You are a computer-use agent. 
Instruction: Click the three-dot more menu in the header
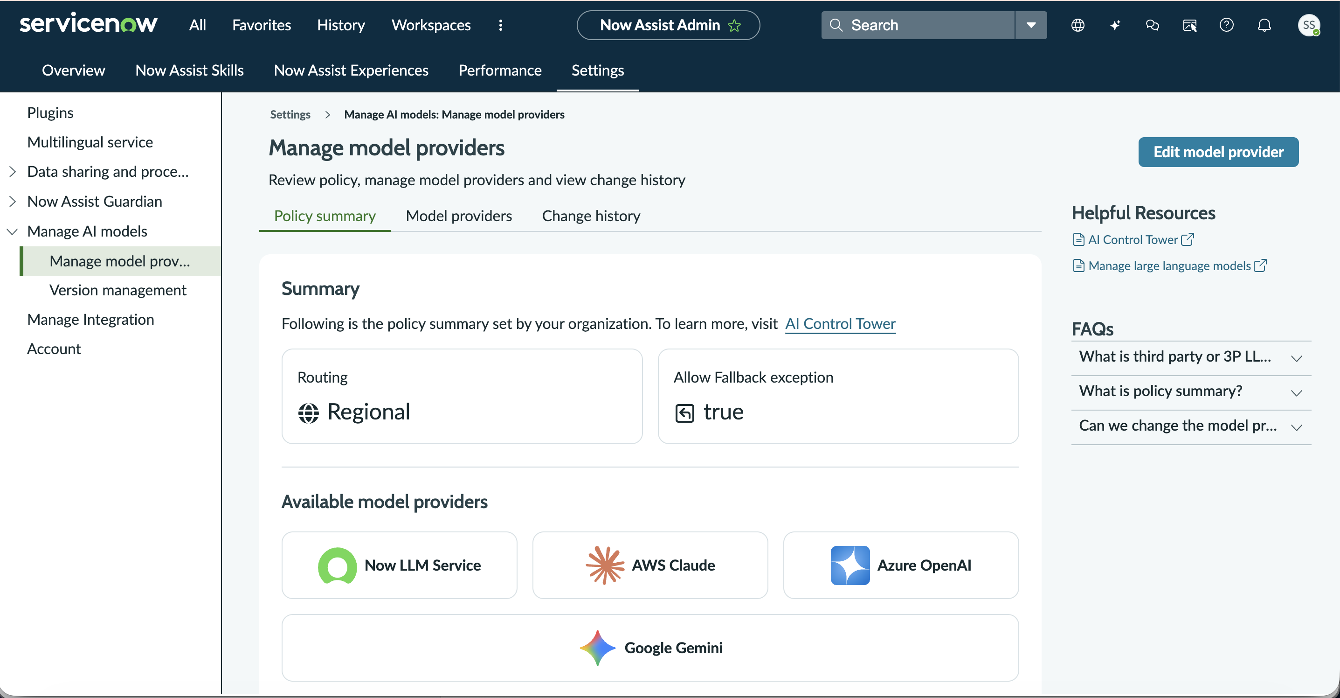(500, 25)
